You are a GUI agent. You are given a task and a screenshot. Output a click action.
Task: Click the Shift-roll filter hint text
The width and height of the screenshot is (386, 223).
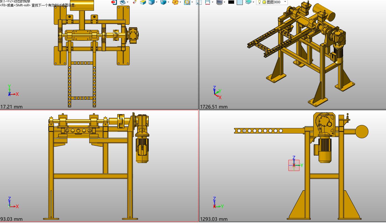[38, 5]
